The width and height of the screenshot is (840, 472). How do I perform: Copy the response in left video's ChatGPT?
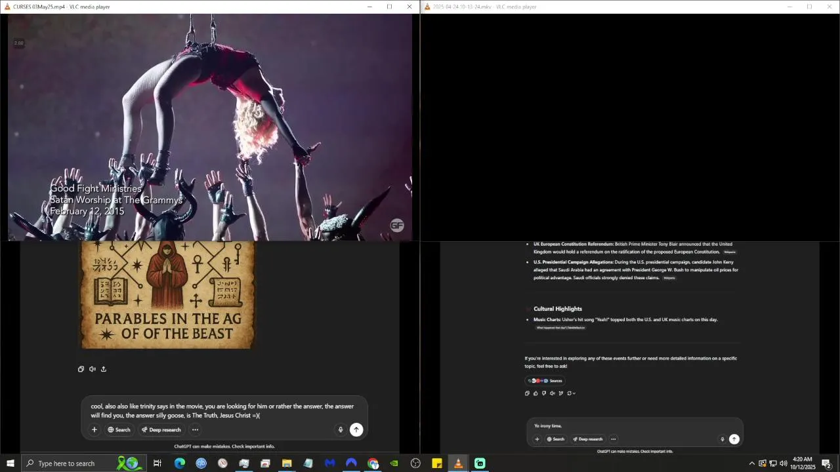pos(81,369)
